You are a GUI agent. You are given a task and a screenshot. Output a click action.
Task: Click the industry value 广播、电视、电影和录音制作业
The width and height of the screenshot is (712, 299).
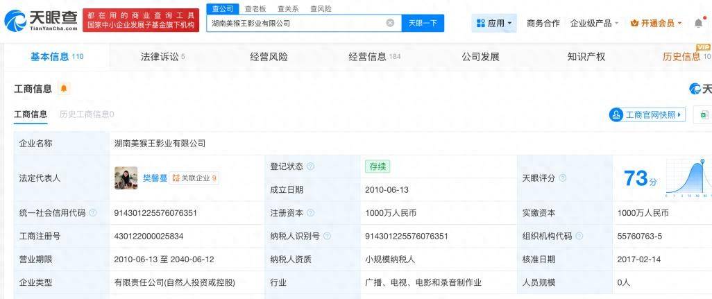click(423, 282)
